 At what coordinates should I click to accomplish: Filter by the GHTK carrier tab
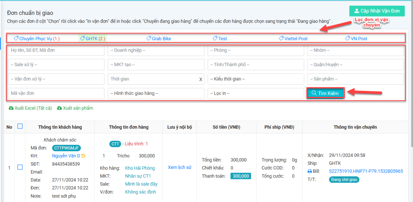(x=93, y=39)
